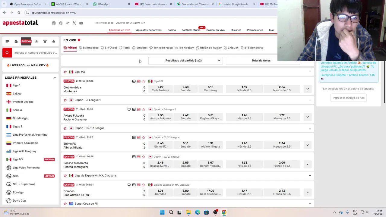Bet on Empate 2.69 for Avispa Fukuoka
This screenshot has height=217, width=386.
coord(185,117)
